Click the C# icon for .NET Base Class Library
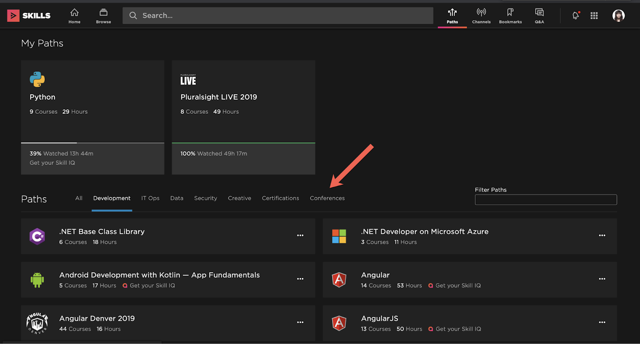 (37, 236)
